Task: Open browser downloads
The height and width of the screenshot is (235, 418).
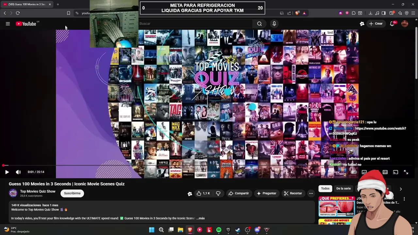Action: click(x=370, y=13)
